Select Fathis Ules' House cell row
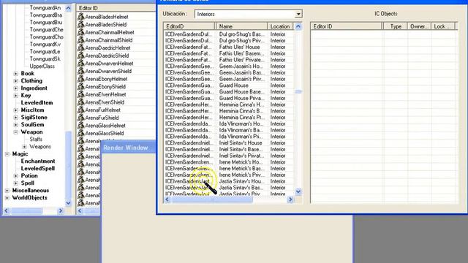 [x=228, y=47]
